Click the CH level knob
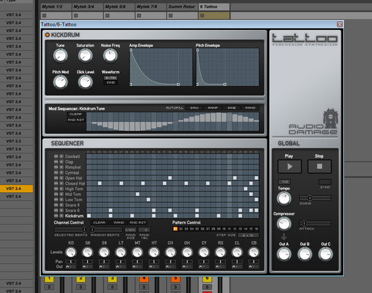This screenshot has width=372, height=293. [x=170, y=252]
